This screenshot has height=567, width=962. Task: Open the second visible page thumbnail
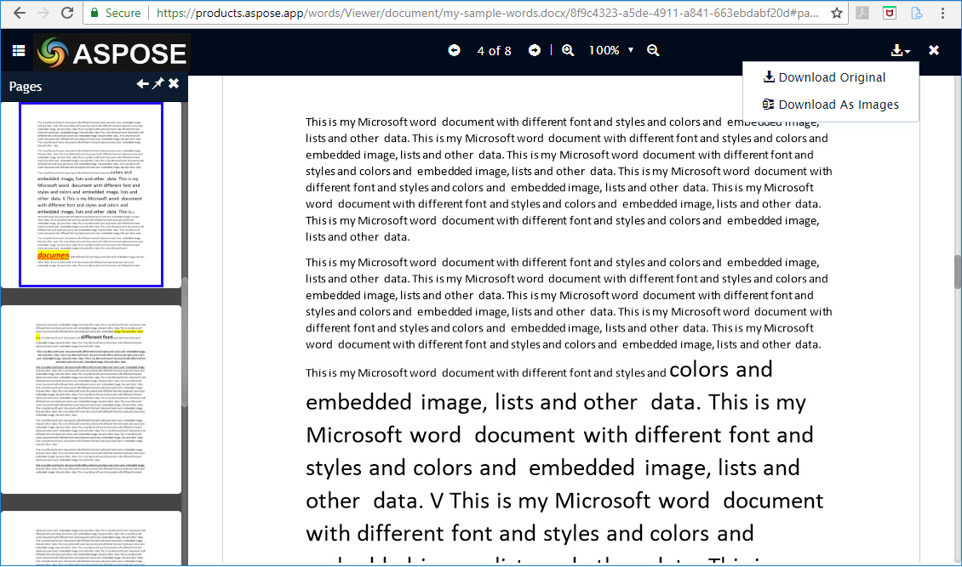tap(91, 400)
